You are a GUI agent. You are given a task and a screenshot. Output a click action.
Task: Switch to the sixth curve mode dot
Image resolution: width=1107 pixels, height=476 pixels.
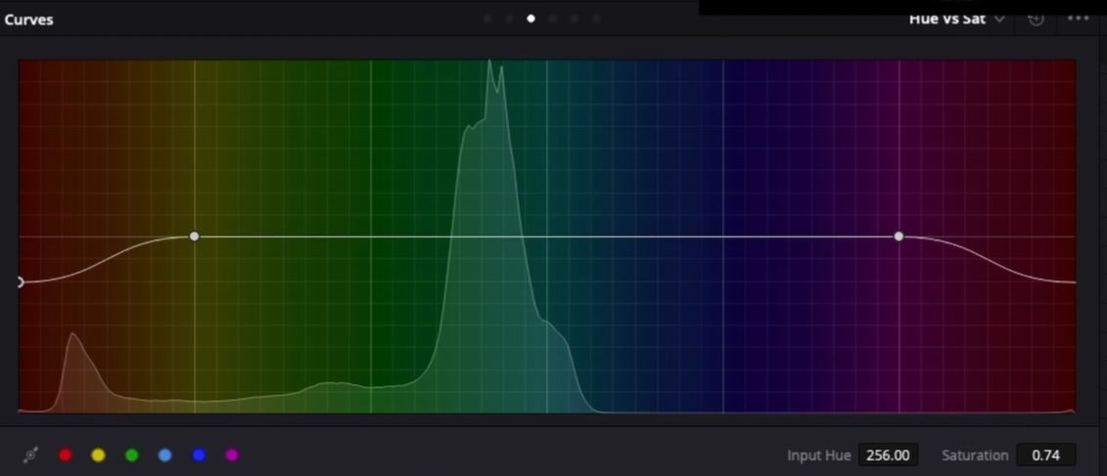tap(596, 19)
